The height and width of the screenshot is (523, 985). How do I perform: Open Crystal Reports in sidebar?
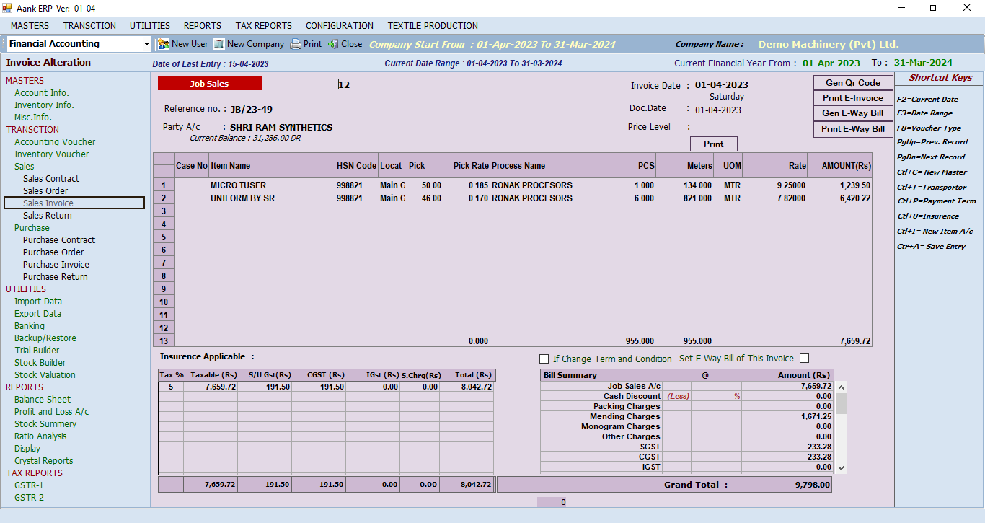coord(43,461)
